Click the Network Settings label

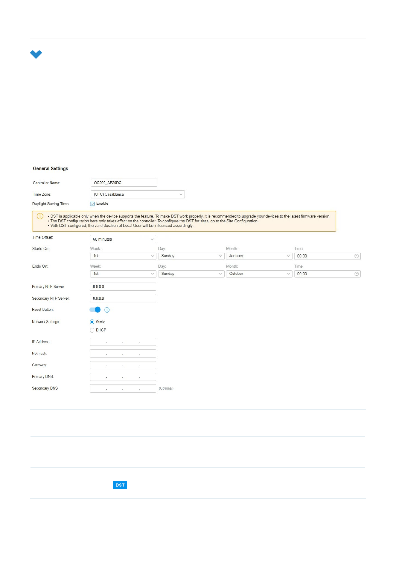coord(46,322)
